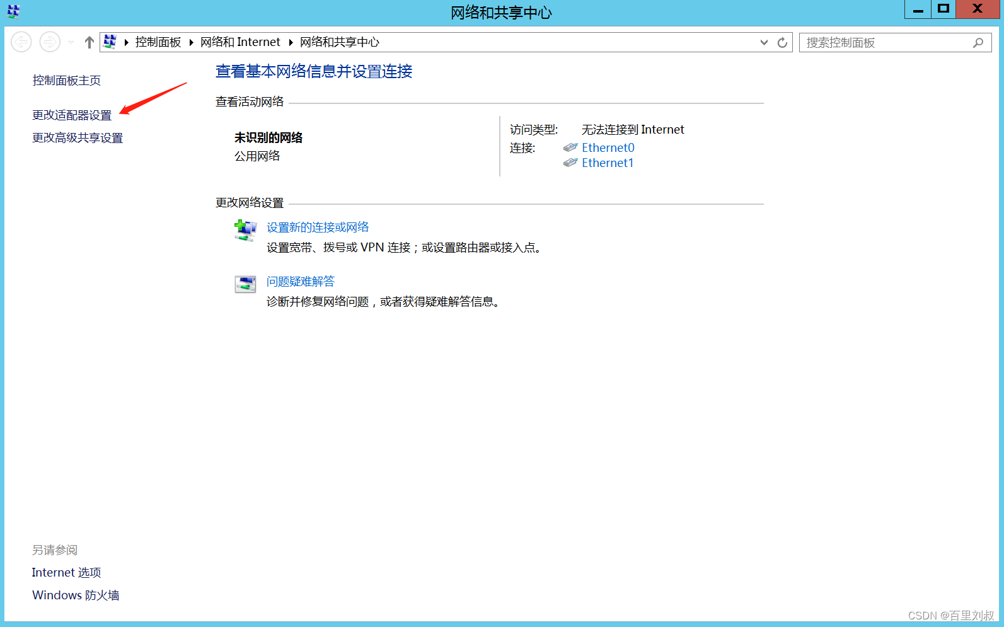
Task: Open Internet 选项 link
Action: [66, 573]
